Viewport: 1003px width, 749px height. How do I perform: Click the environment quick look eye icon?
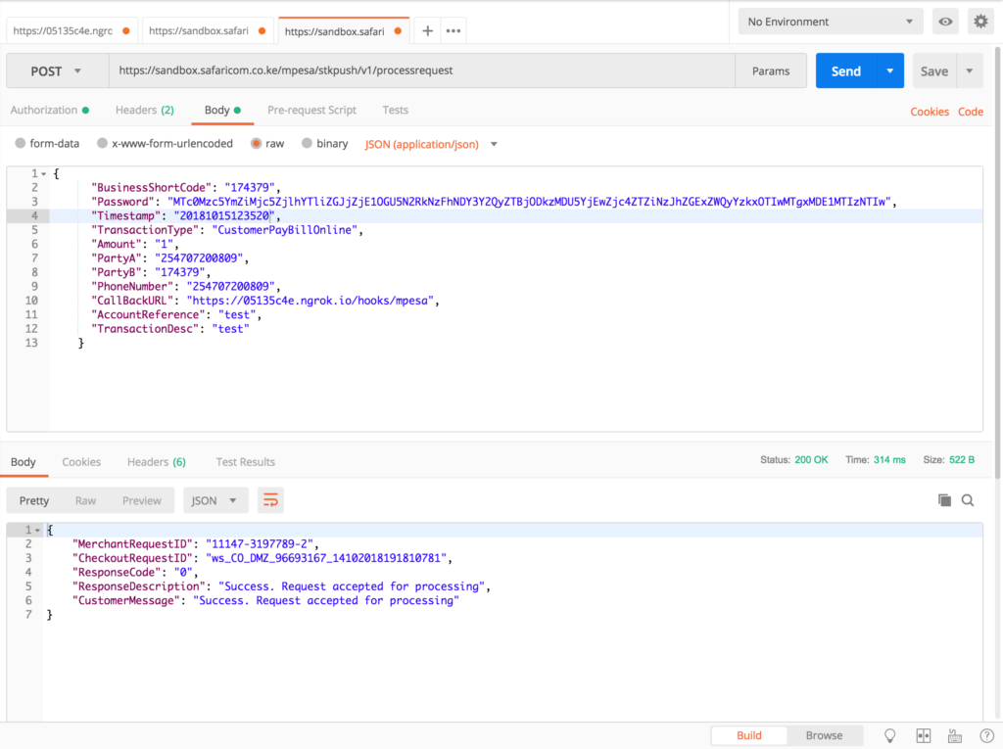(945, 22)
